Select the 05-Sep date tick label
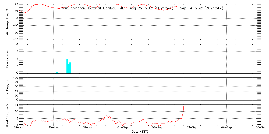 [x=260, y=128]
